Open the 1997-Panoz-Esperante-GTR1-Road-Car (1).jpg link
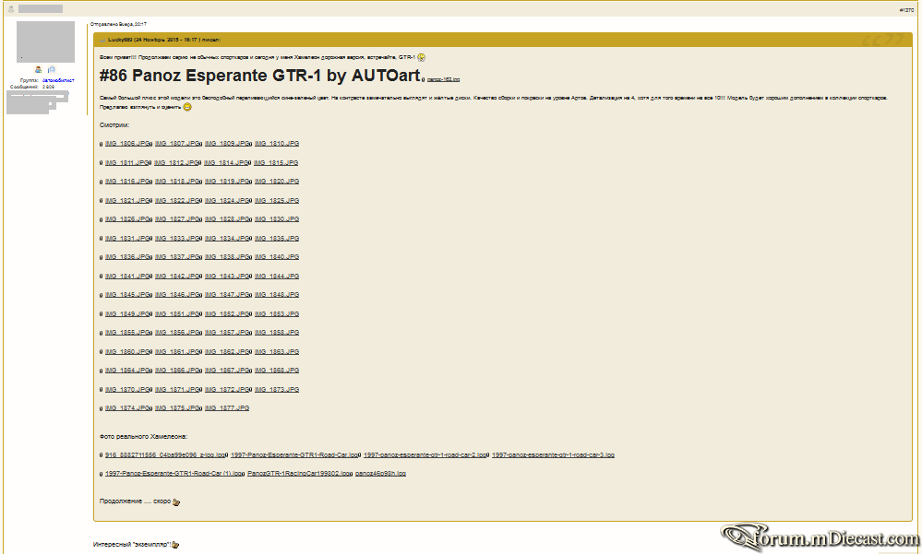This screenshot has width=922, height=554. click(174, 474)
